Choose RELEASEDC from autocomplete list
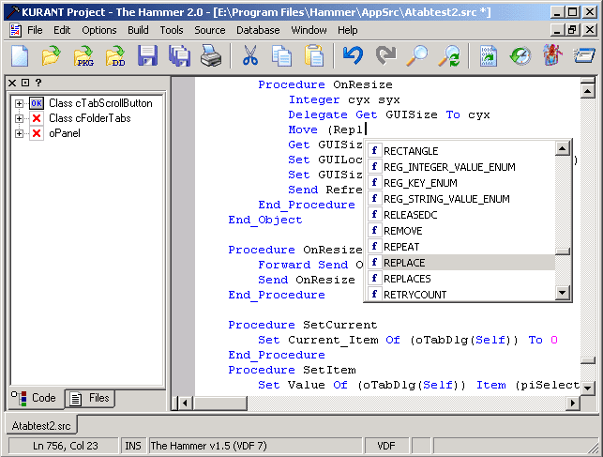This screenshot has height=457, width=603. [x=460, y=215]
